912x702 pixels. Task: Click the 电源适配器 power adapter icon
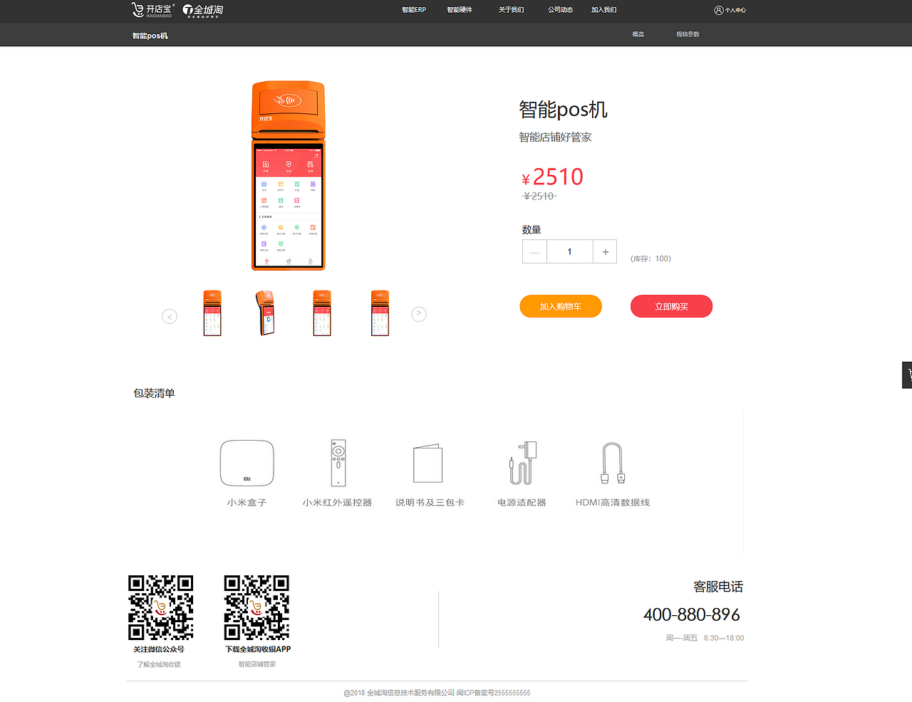(523, 463)
